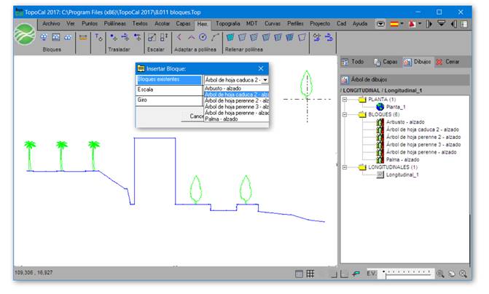The image size is (489, 294).
Task: Open the Polilíneas menu
Action: click(x=114, y=24)
